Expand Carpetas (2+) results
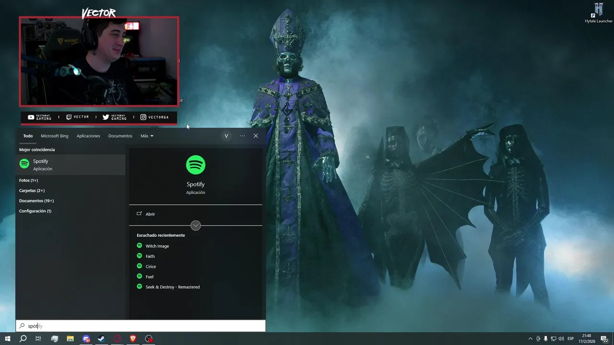Image resolution: width=614 pixels, height=345 pixels. (32, 191)
